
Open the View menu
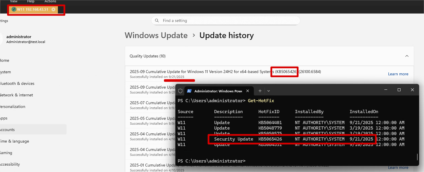14,1
